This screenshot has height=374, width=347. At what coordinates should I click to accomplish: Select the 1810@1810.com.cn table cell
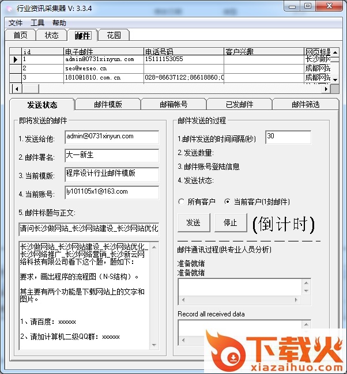104,78
